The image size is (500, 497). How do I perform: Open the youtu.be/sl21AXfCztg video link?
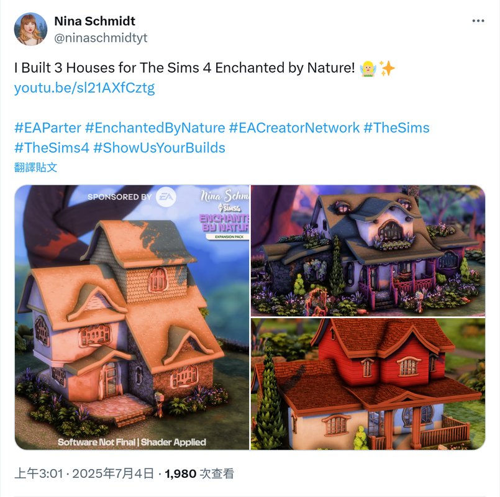click(x=84, y=88)
